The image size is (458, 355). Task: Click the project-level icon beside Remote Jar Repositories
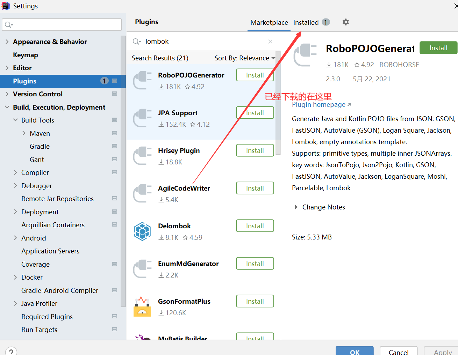114,198
